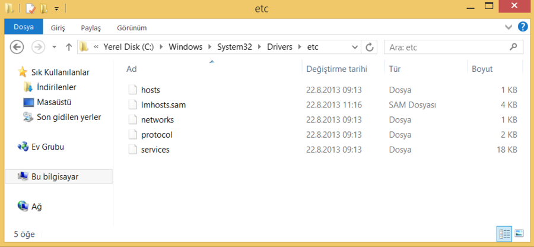The image size is (534, 247).
Task: Open the Help question mark icon
Action: (x=523, y=27)
